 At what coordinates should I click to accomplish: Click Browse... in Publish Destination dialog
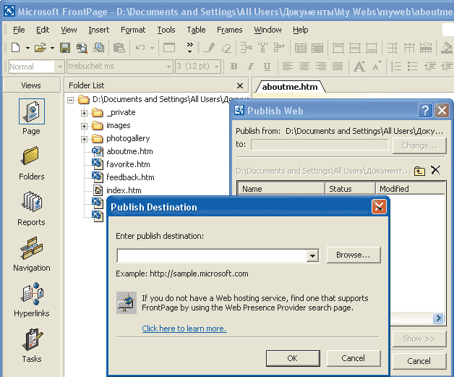click(354, 255)
